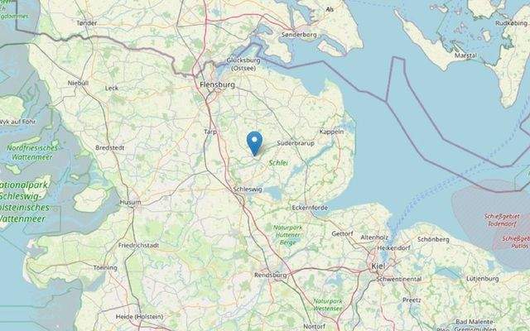Click the Glücksburg (Ostsee) label
530x331 pixels.
point(243,65)
